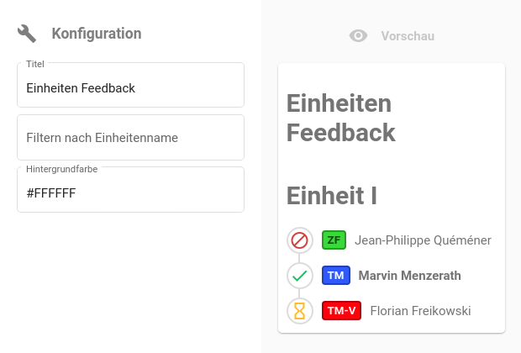This screenshot has width=521, height=353.
Task: Click the Hintergrundfarbe color field
Action: click(130, 193)
